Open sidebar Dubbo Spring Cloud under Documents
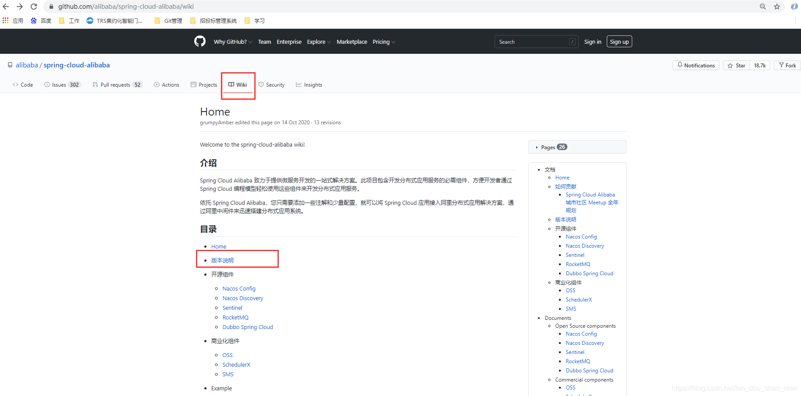 coord(590,371)
